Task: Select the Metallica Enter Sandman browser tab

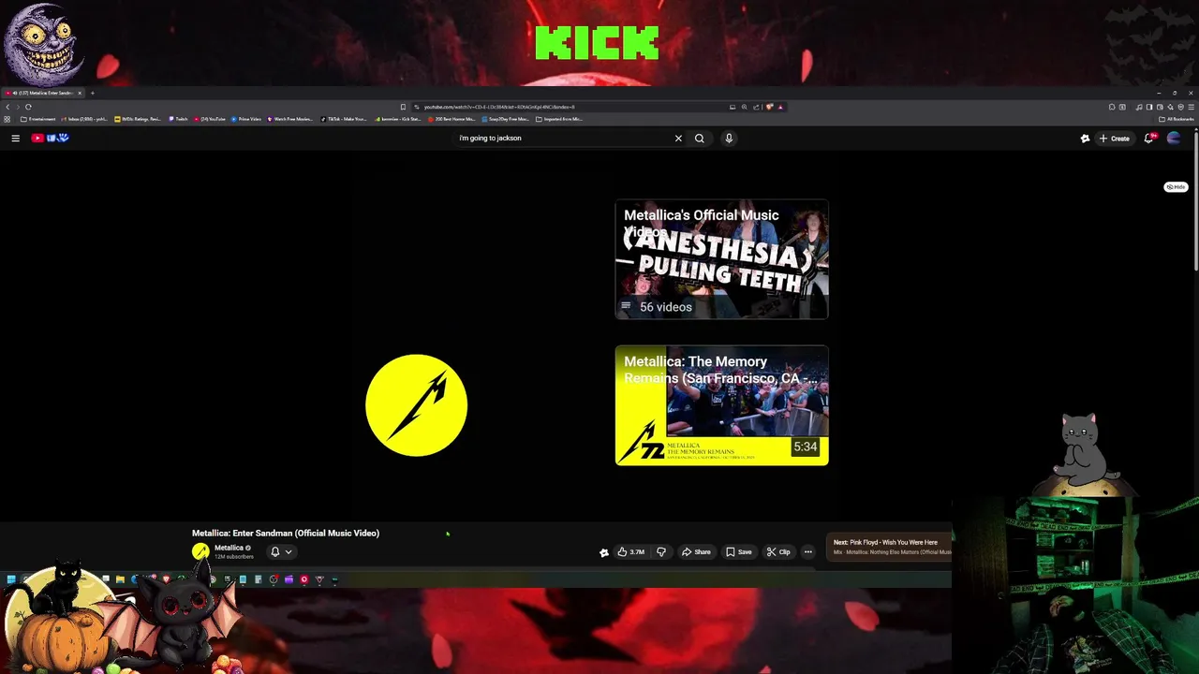Action: coord(41,93)
